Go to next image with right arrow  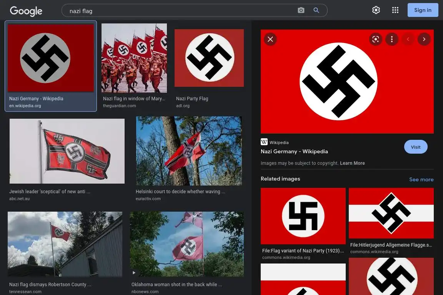[424, 39]
